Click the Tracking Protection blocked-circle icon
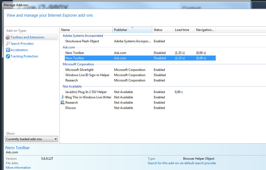This screenshot has width=266, height=170. [x=8, y=56]
